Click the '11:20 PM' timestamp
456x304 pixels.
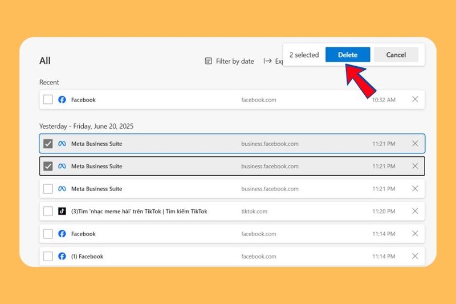[384, 212]
